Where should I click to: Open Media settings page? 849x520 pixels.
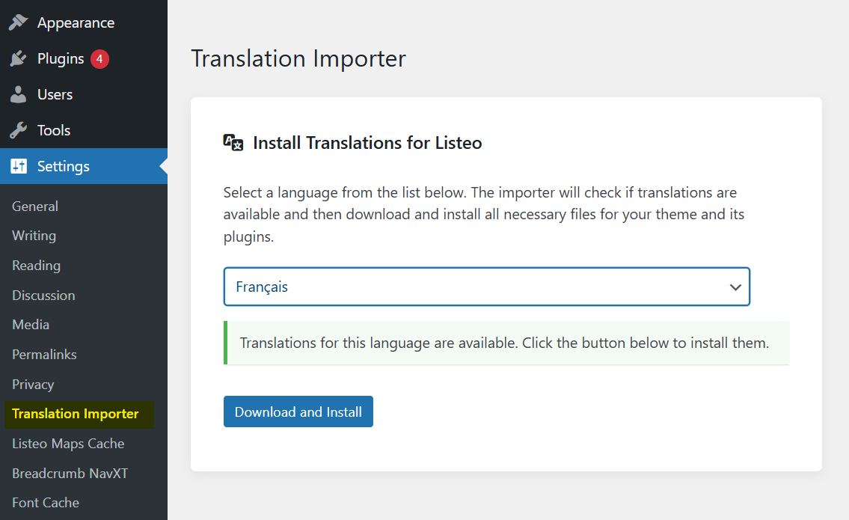coord(31,325)
